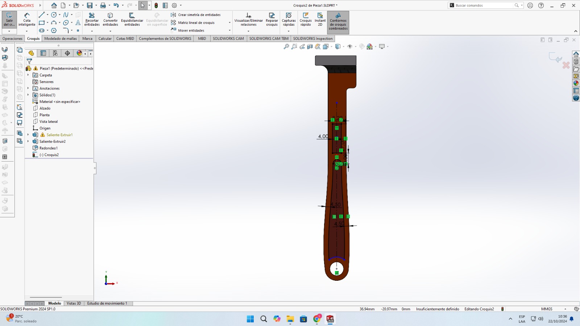Select the Recortar entidades trim tool
Viewport: 580px width, 326px height.
point(92,20)
